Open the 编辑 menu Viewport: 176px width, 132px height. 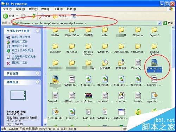tap(20, 9)
